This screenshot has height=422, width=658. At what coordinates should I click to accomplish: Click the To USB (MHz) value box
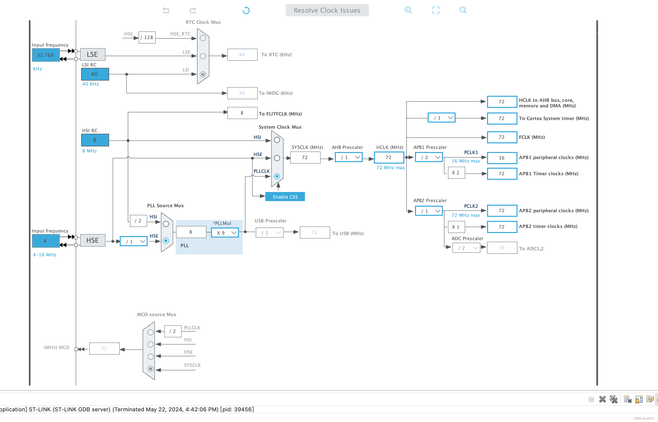[315, 232]
